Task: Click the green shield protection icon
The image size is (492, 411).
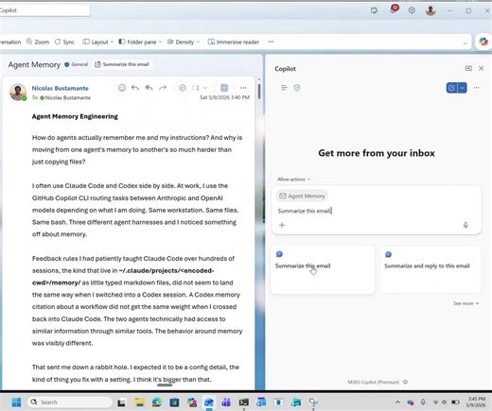Action: (297, 88)
